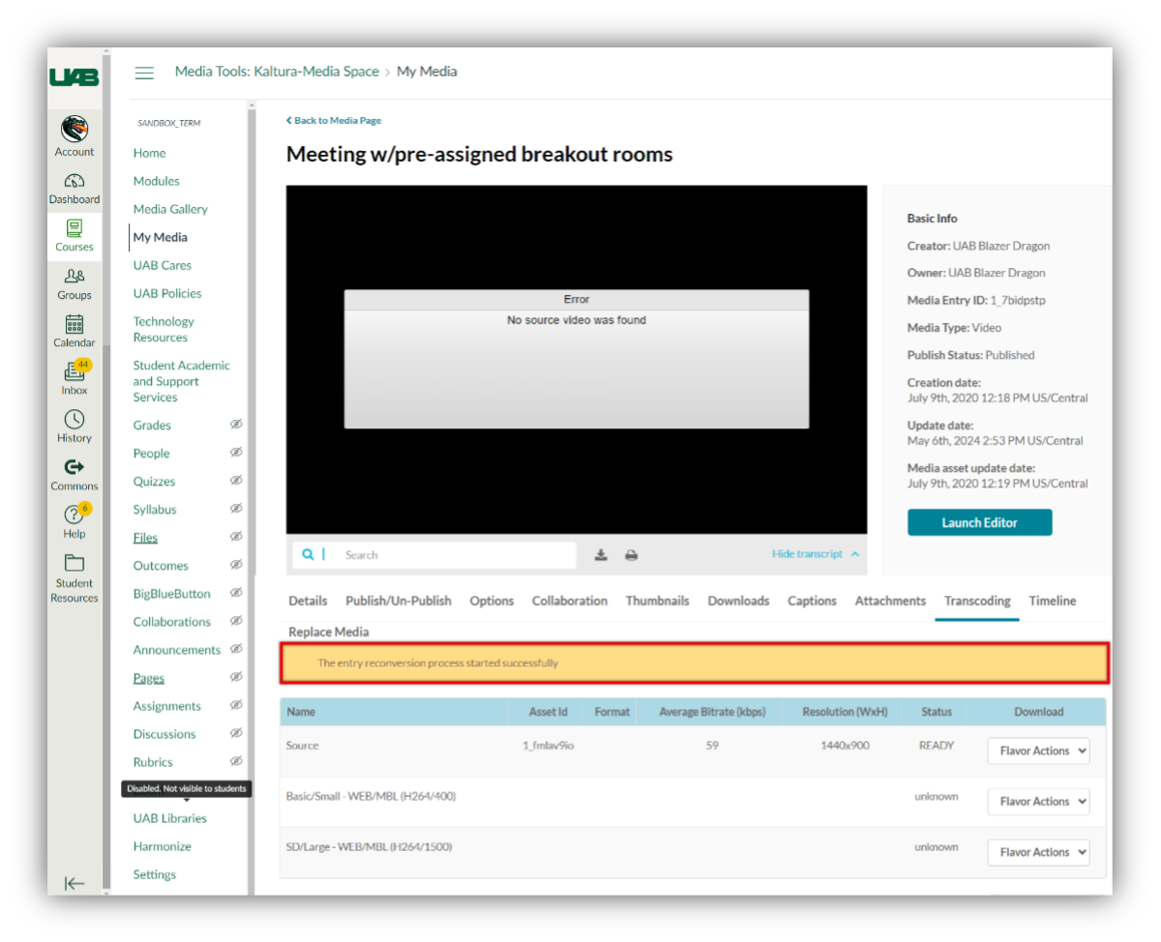This screenshot has height=942, width=1161.
Task: Open the History clock icon
Action: [74, 420]
